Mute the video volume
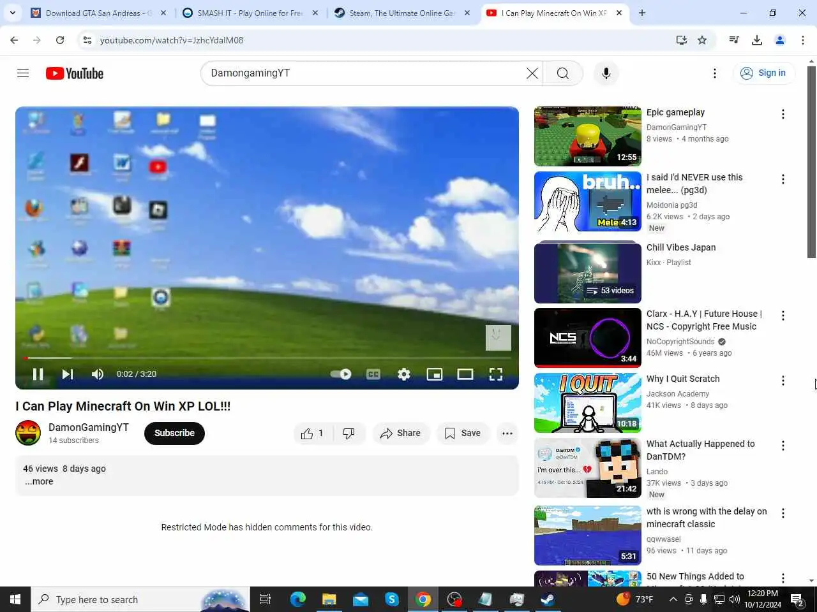Image resolution: width=817 pixels, height=612 pixels. pos(97,374)
